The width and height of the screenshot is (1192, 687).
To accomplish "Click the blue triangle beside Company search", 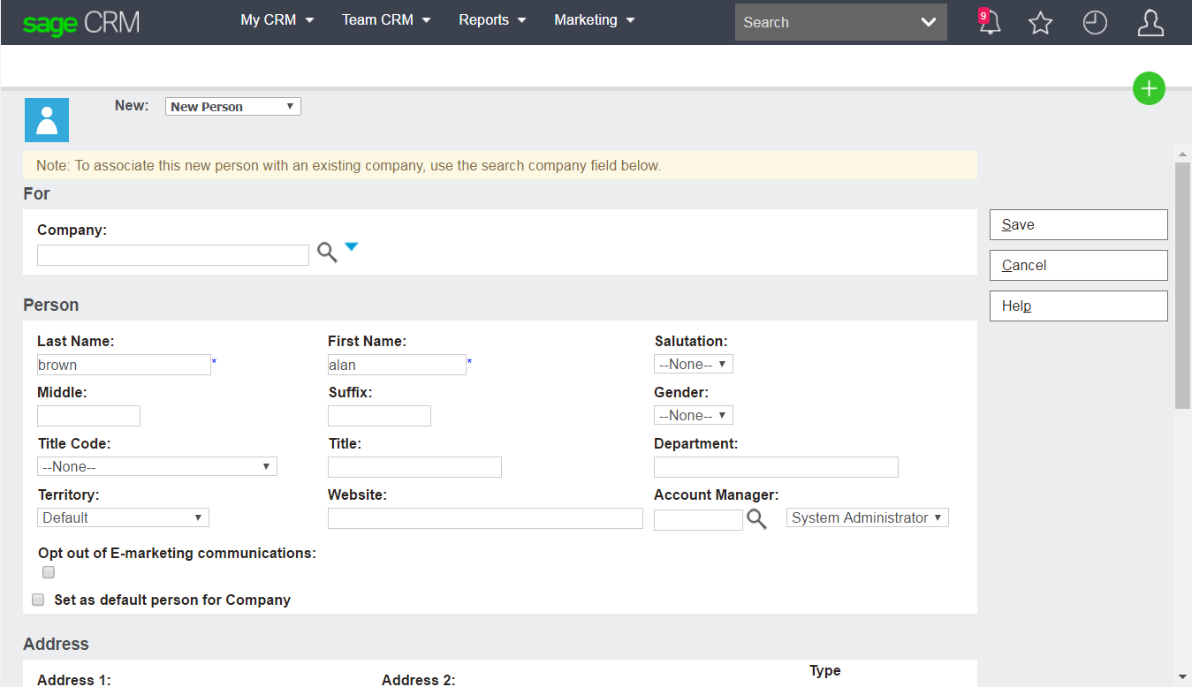I will (x=352, y=247).
